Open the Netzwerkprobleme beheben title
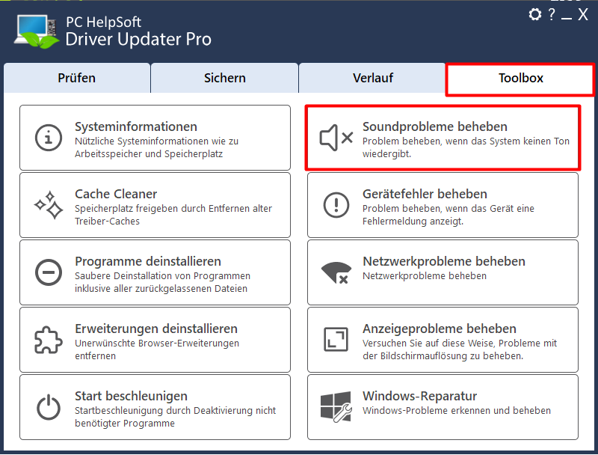Image resolution: width=598 pixels, height=455 pixels. pyautogui.click(x=444, y=261)
